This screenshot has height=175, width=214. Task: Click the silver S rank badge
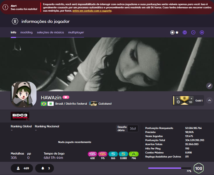(113, 154)
